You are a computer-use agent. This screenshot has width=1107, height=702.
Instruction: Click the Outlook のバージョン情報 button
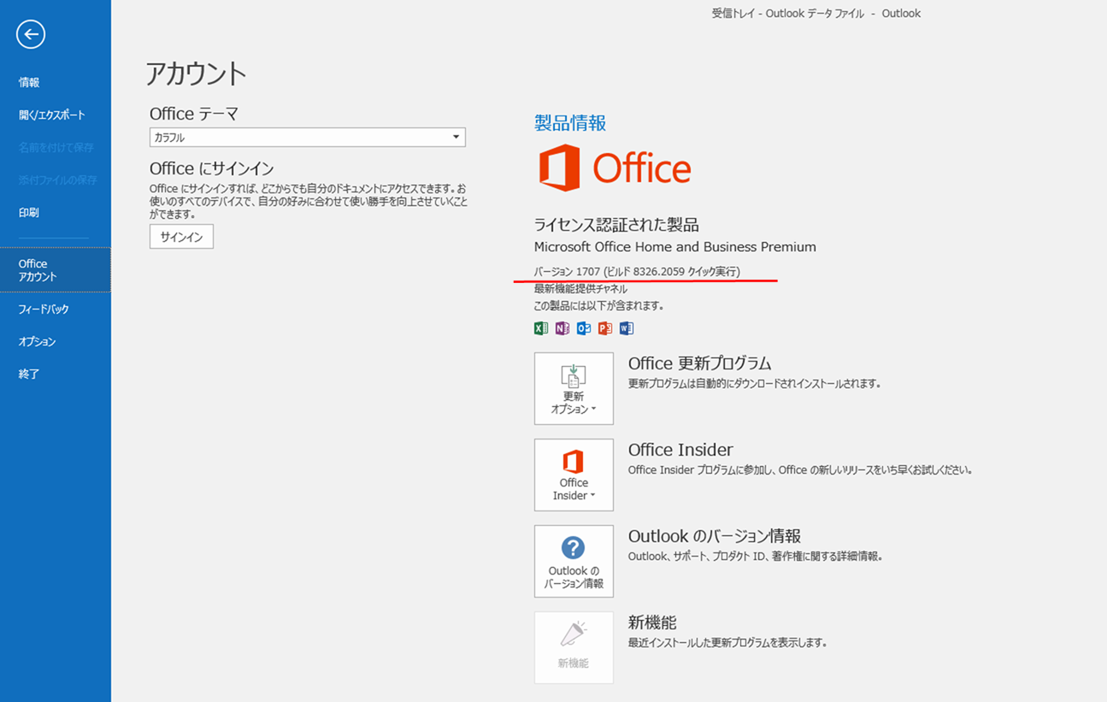pyautogui.click(x=574, y=561)
